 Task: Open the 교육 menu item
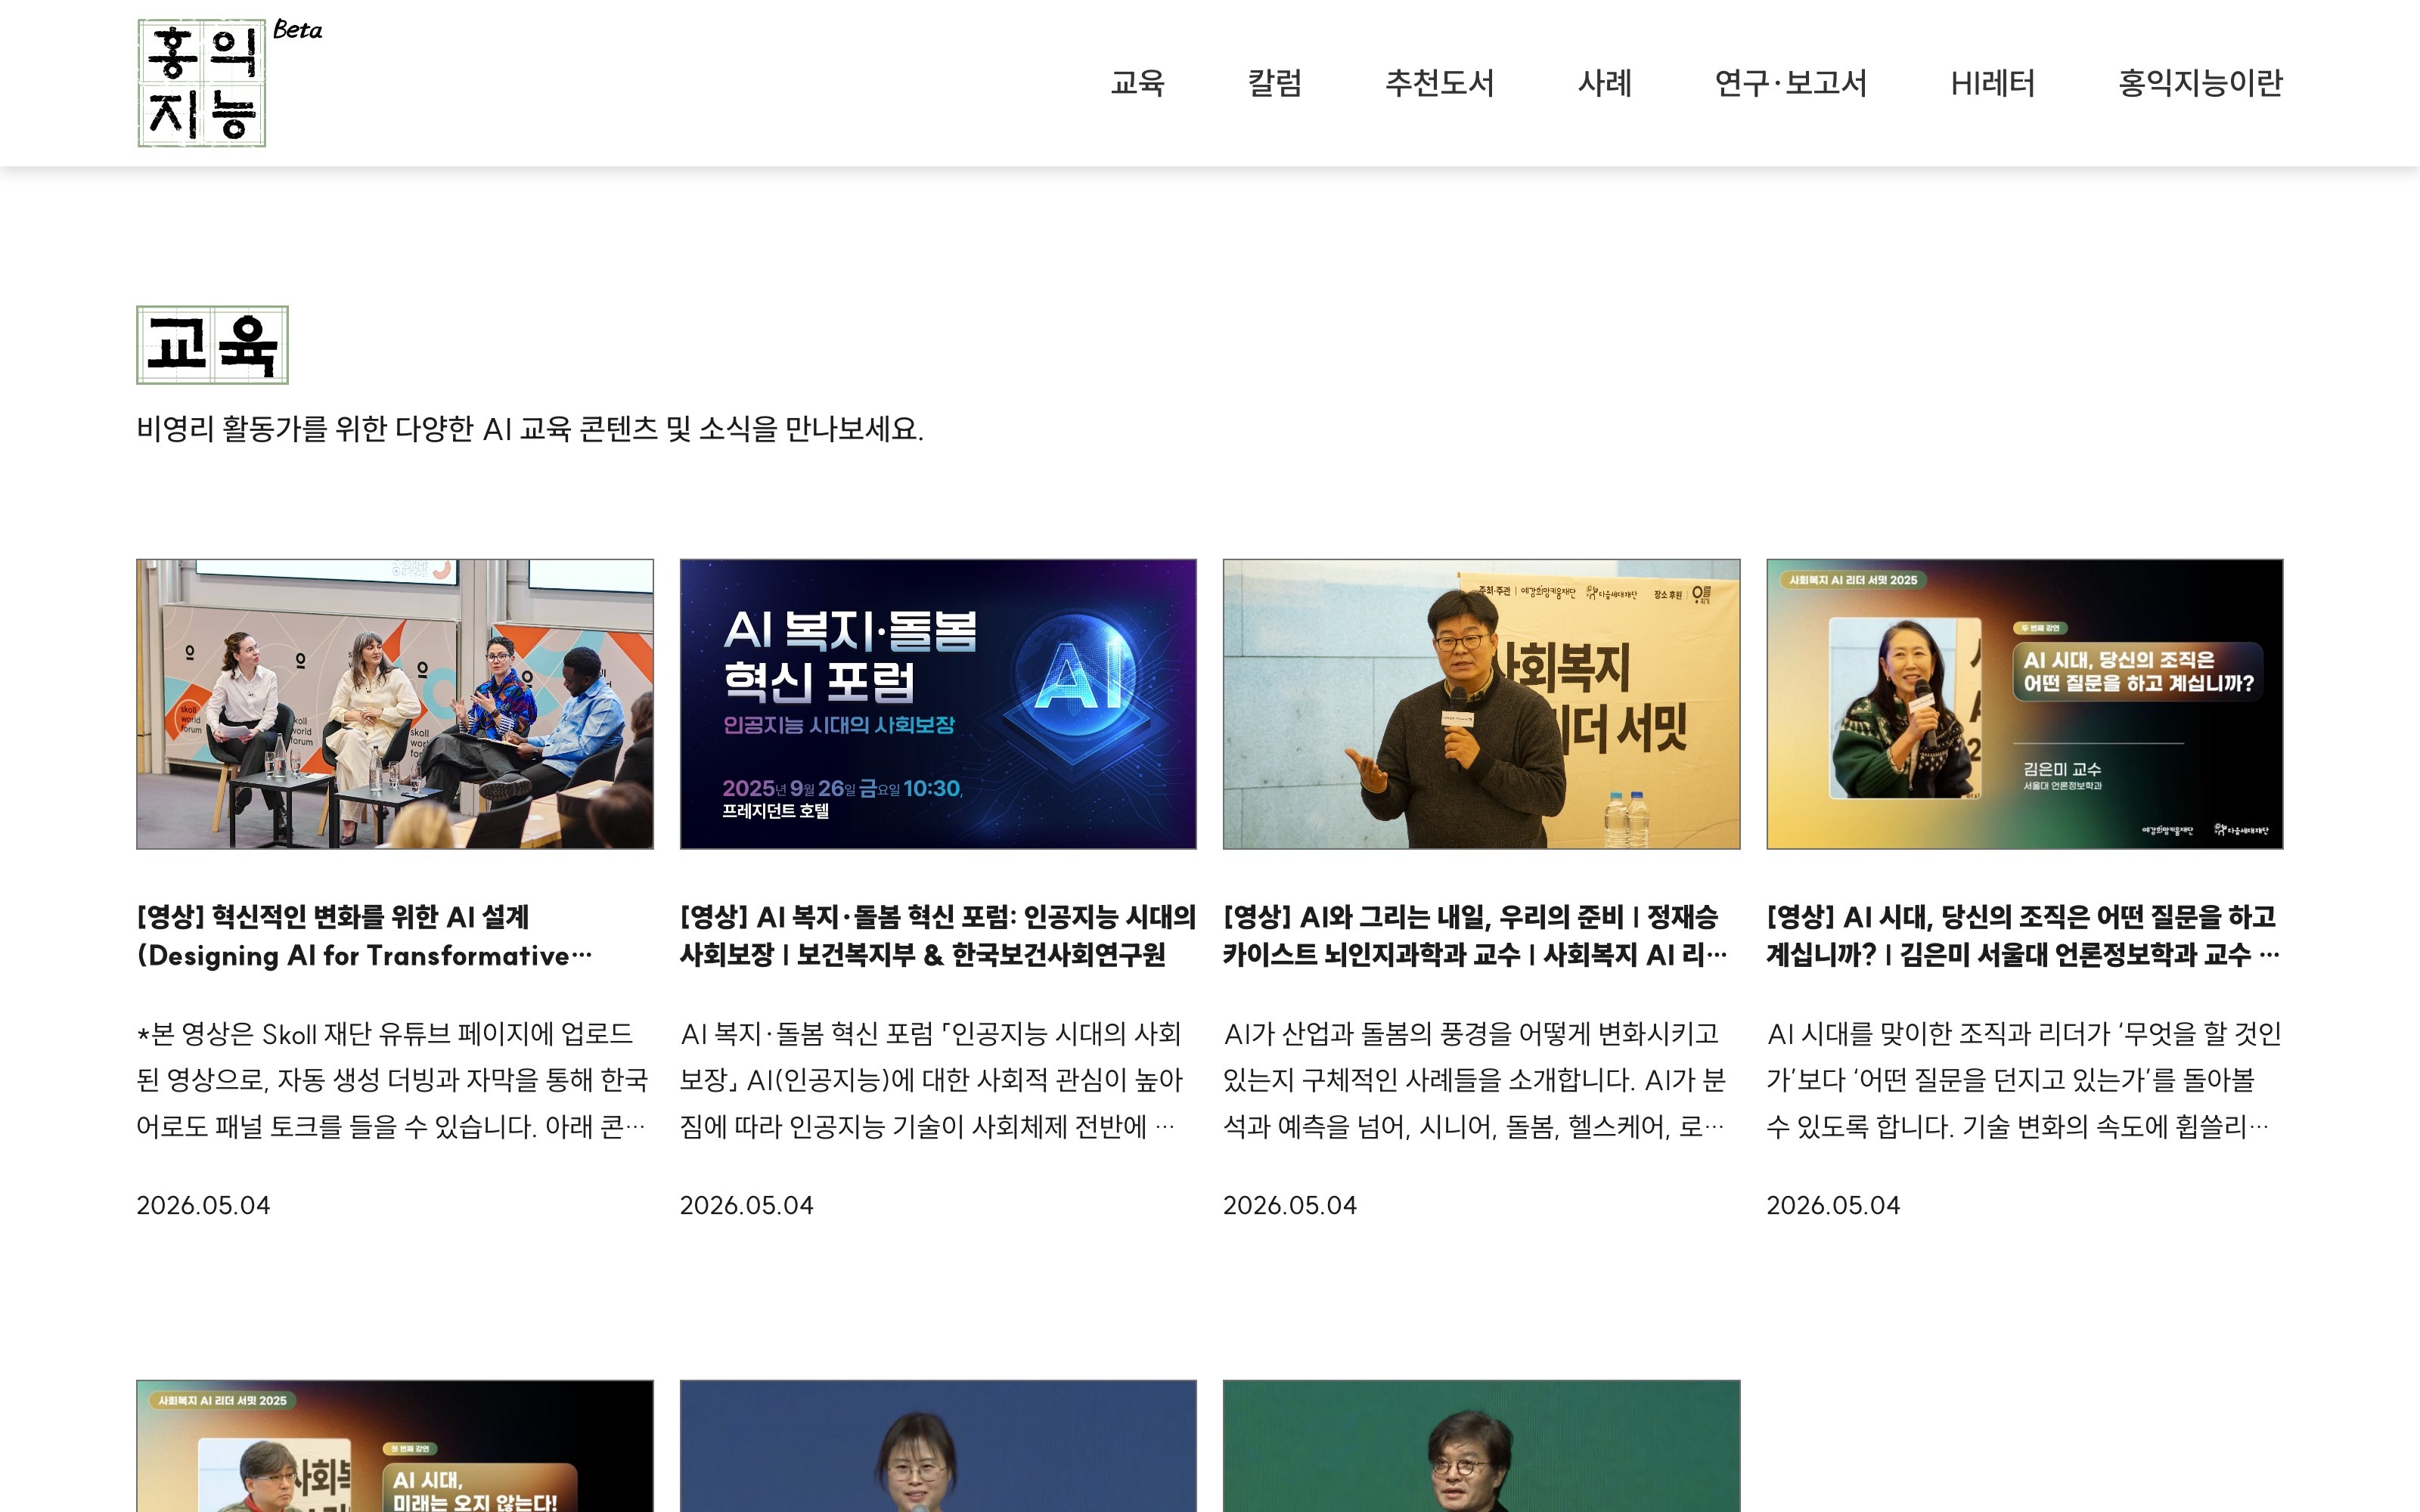tap(1137, 83)
